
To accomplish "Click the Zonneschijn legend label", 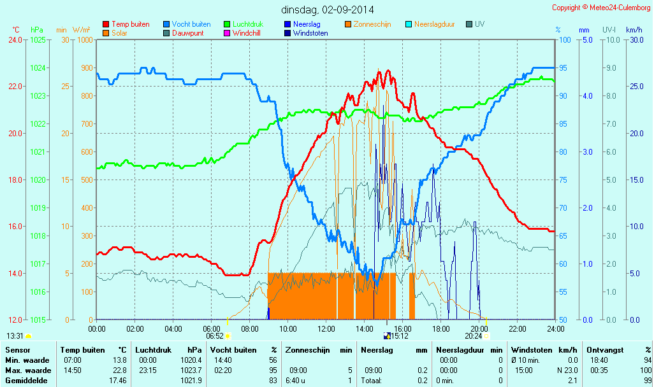I will tap(373, 24).
